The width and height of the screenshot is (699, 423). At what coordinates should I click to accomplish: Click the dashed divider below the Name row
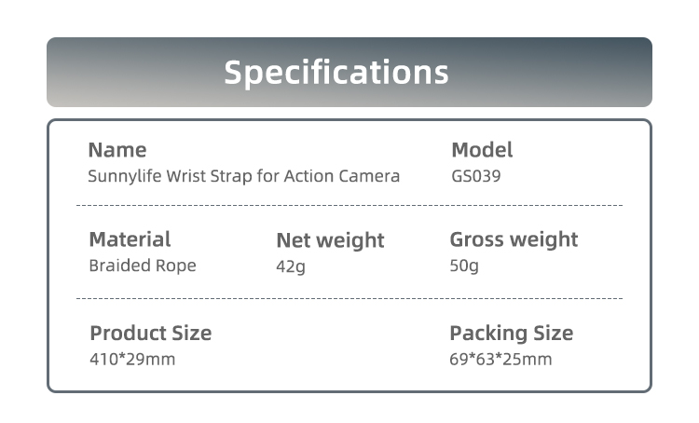coord(349,205)
